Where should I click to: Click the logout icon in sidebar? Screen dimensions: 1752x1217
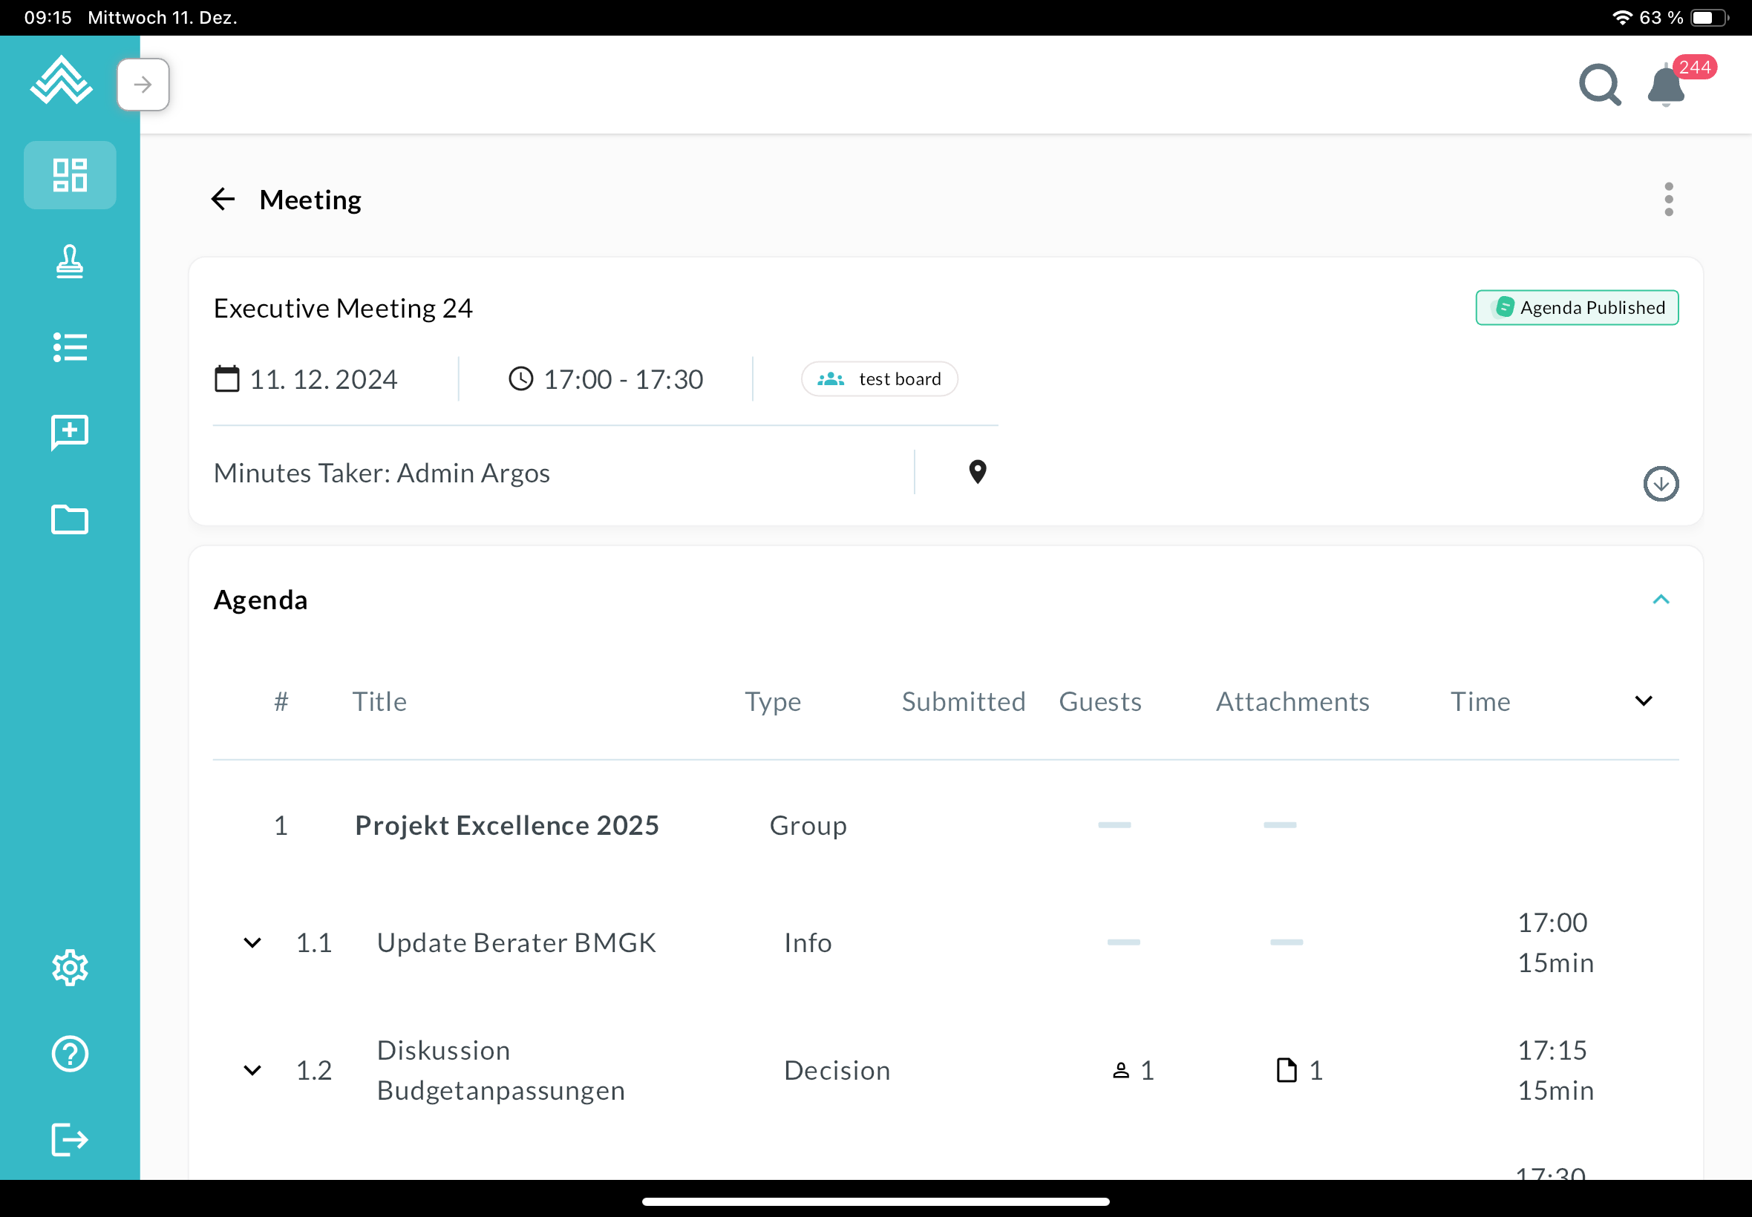69,1140
